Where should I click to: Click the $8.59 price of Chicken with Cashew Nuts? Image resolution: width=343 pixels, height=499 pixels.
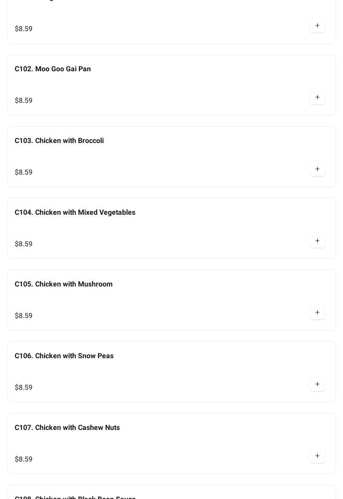click(x=24, y=459)
